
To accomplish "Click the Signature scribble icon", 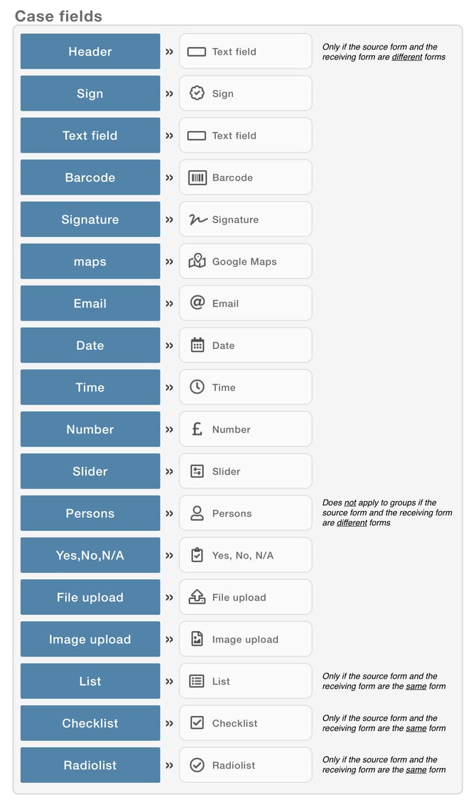I will click(198, 220).
